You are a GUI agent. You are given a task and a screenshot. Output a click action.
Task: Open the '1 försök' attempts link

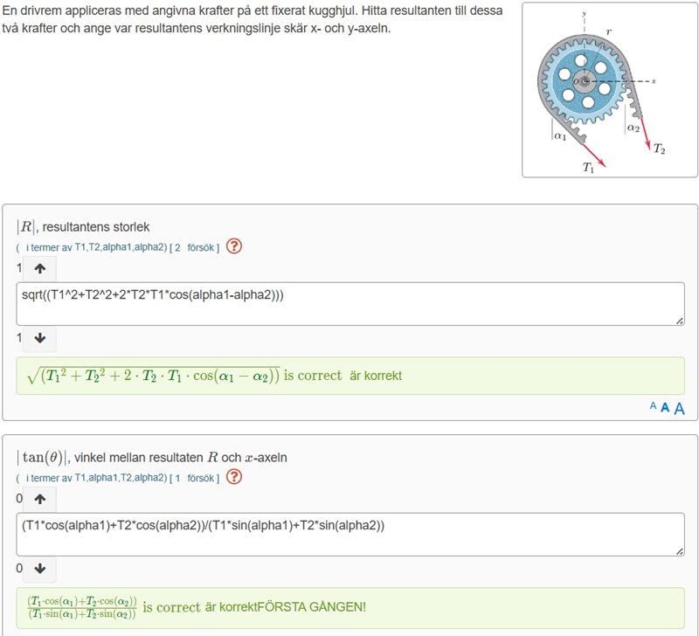click(197, 478)
